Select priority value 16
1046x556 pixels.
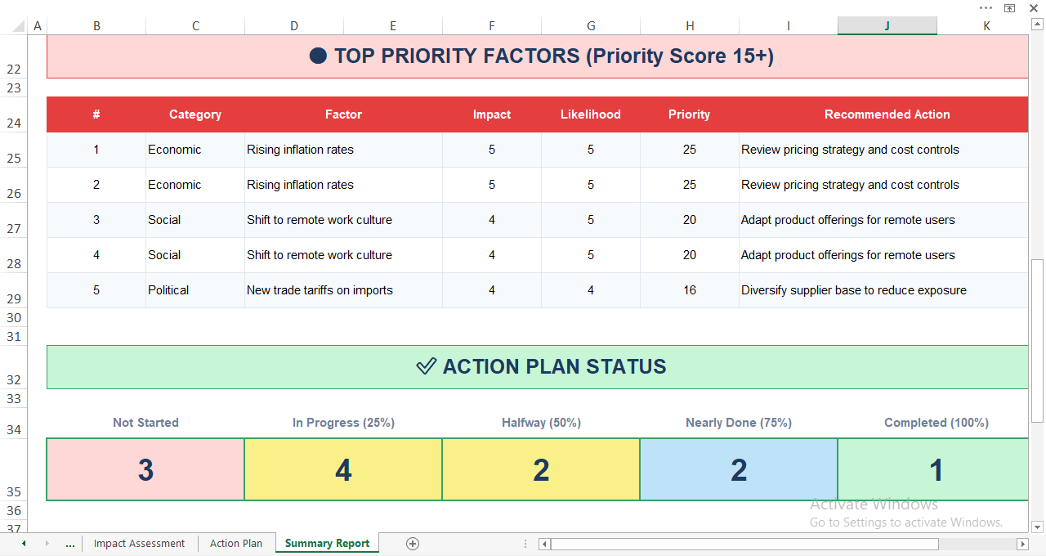pos(690,290)
